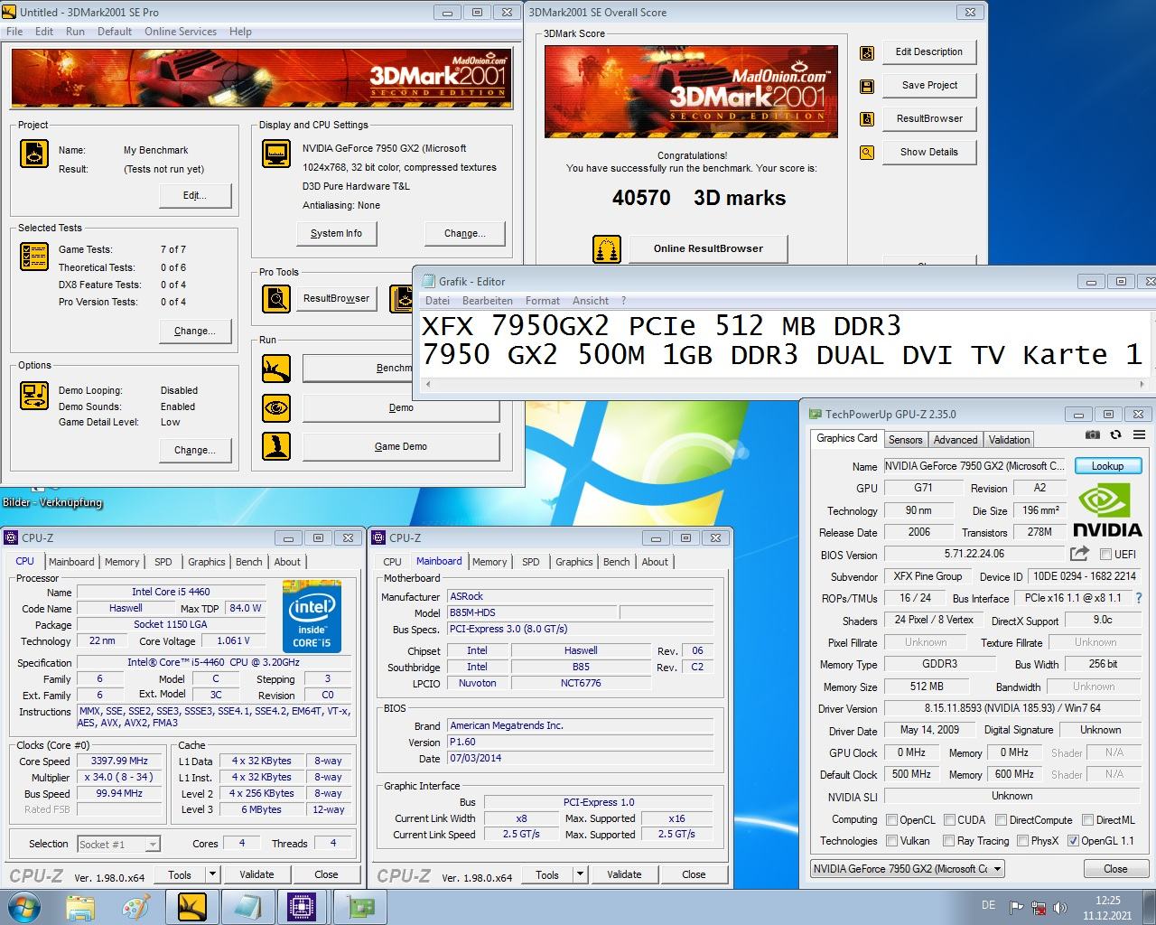
Task: Click the GPU-Z taskbar icon
Action: (x=361, y=906)
